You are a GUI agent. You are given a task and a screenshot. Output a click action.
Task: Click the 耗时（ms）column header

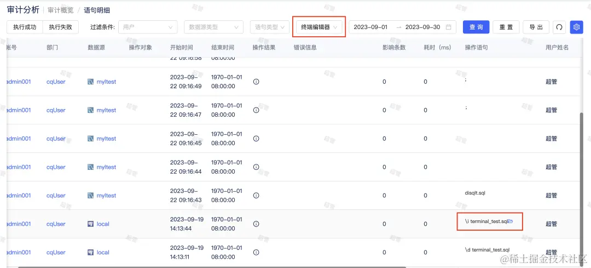437,48
